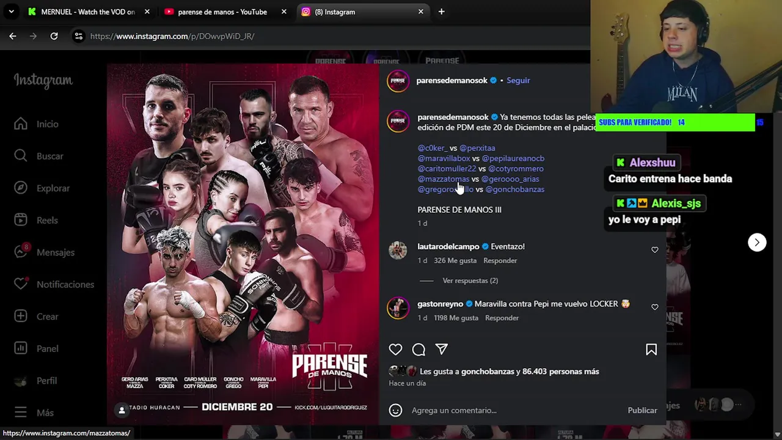Viewport: 782px width, 440px height.
Task: Open the Inicio home icon
Action: click(21, 124)
